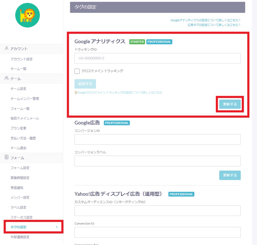
Task: Click the chevron on タグの設定 menu item
Action: 57,227
